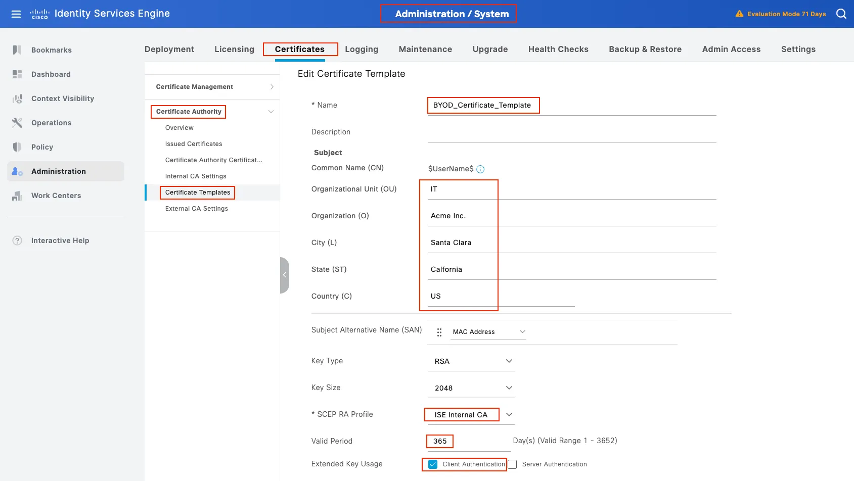
Task: Open the MAC Address SAN dropdown
Action: point(488,332)
